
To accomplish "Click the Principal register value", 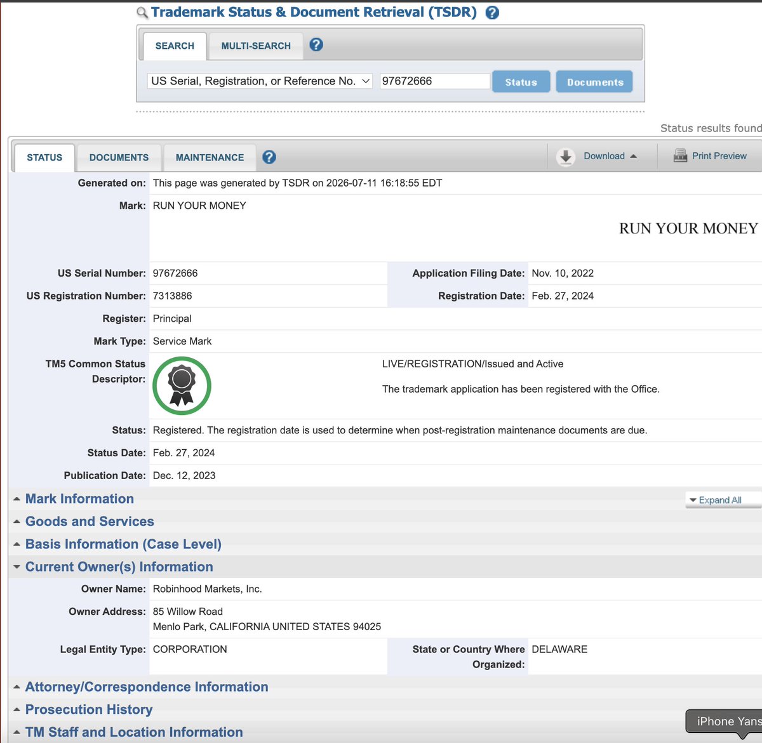I will 172,319.
